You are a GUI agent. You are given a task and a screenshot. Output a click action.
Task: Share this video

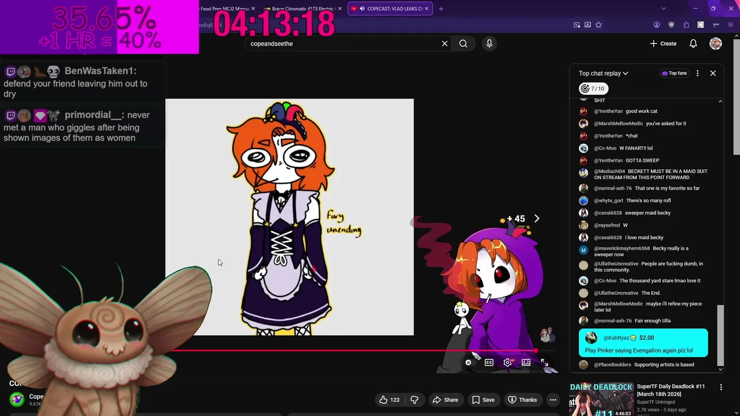click(x=445, y=400)
